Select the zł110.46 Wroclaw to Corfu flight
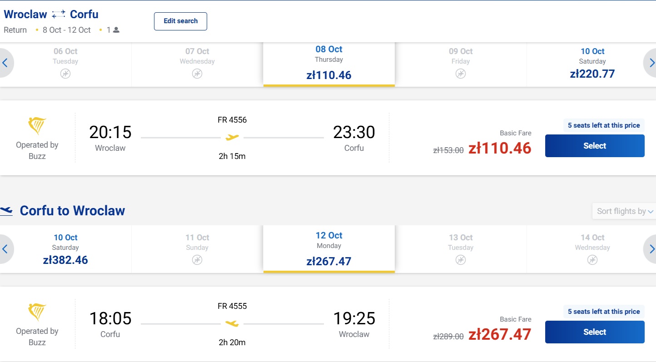 click(595, 146)
